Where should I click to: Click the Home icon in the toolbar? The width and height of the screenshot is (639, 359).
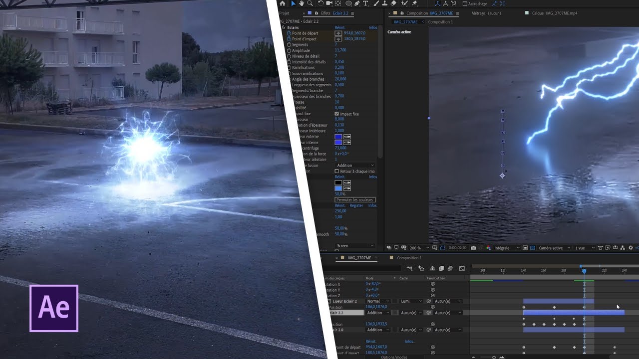[x=283, y=3]
